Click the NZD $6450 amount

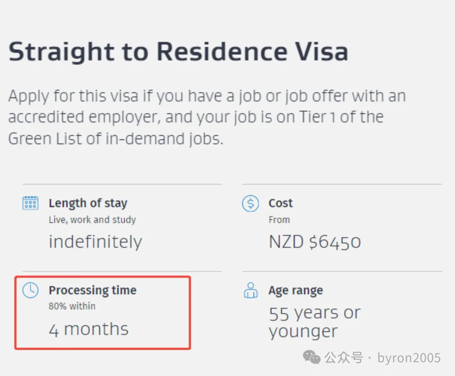point(315,242)
